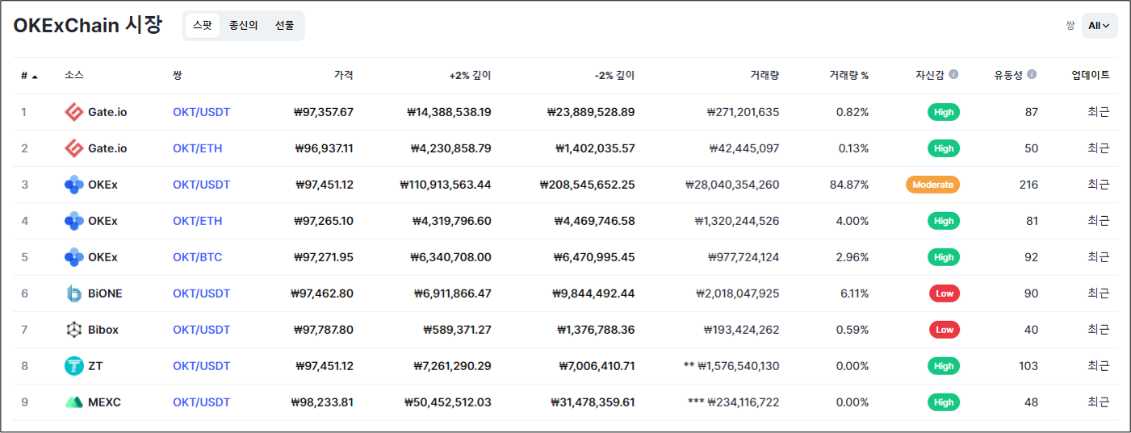Click the MEXC exchange logo
1131x433 pixels.
[x=74, y=402]
